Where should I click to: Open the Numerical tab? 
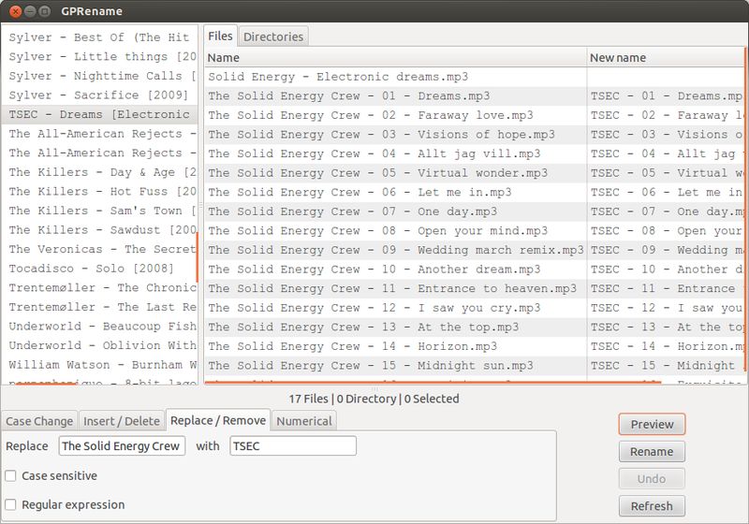pos(303,421)
